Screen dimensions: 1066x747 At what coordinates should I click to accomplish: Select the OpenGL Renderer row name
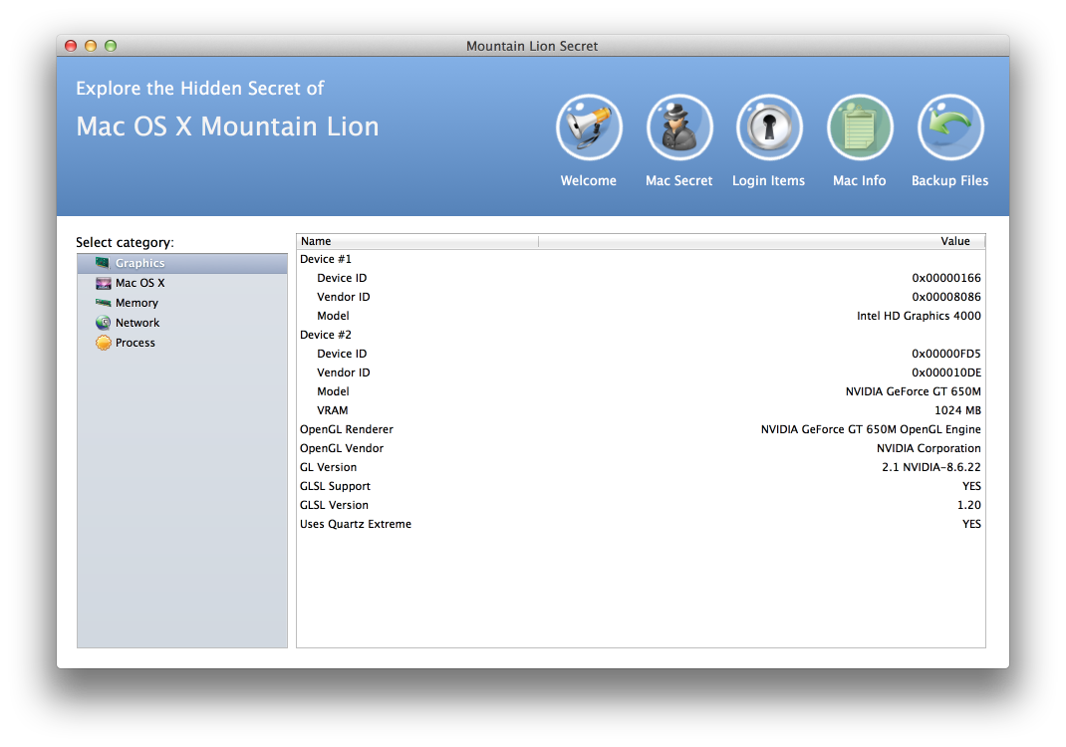point(347,429)
